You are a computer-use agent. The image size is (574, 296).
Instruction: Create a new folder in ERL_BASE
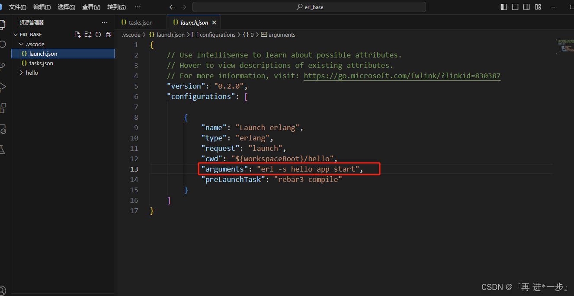click(88, 34)
